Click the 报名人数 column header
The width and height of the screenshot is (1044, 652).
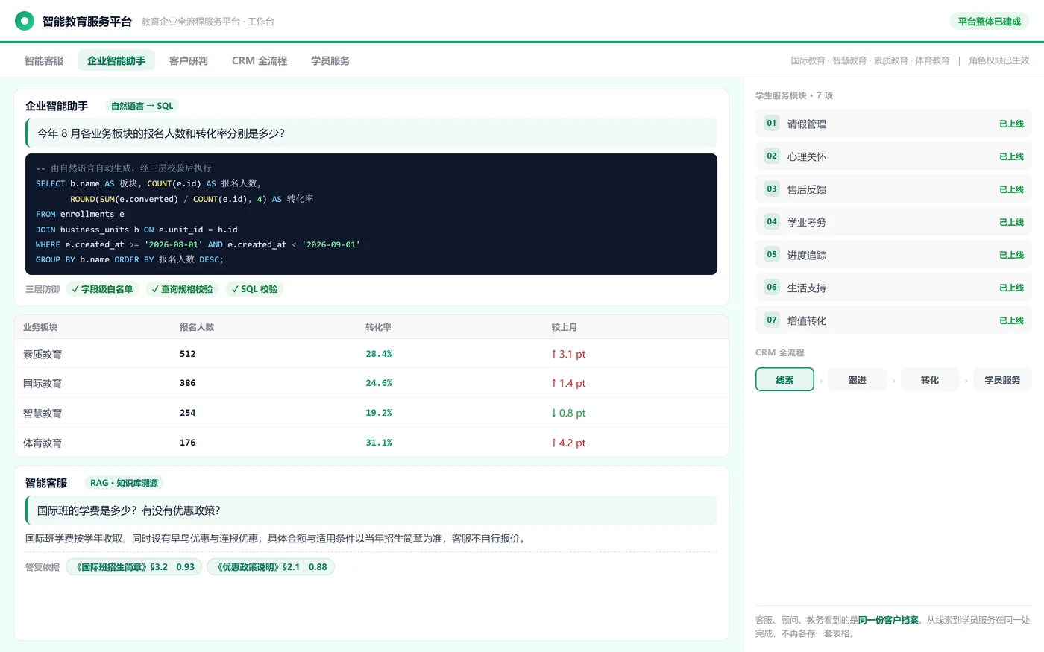pos(197,327)
